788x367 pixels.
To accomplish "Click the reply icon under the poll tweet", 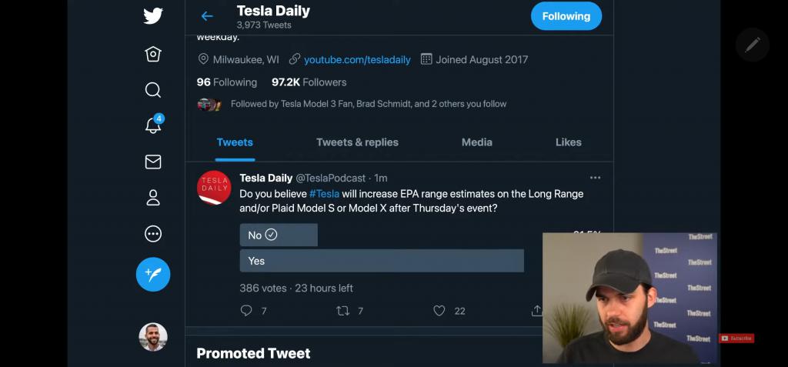I will click(246, 311).
